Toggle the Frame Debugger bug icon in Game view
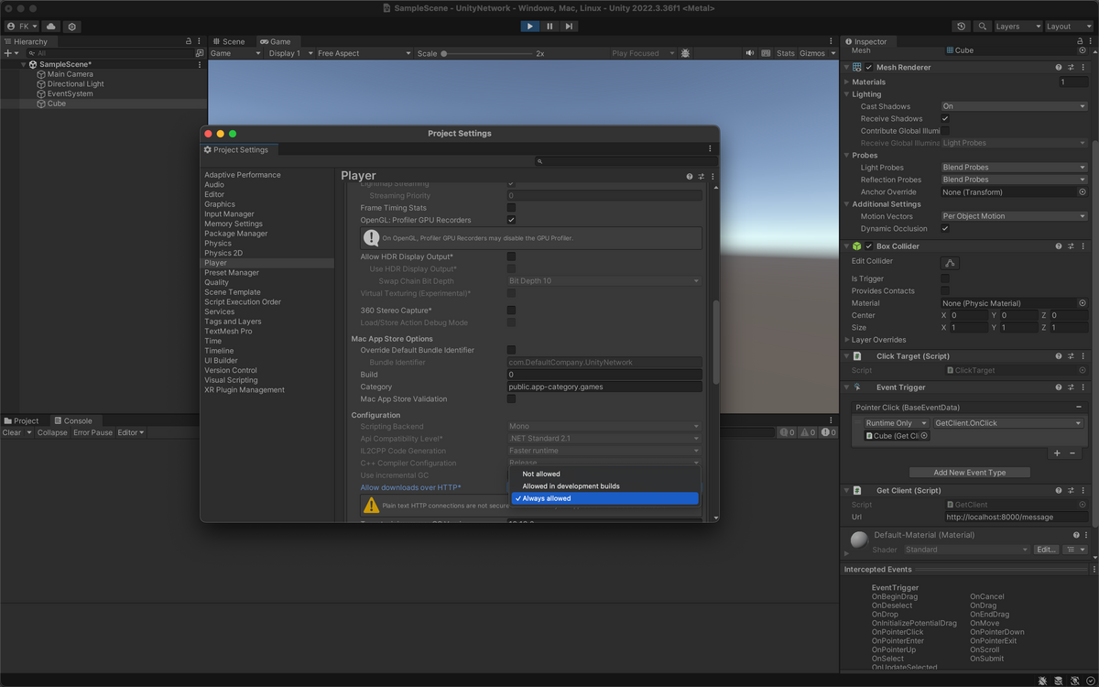1099x687 pixels. pos(685,53)
